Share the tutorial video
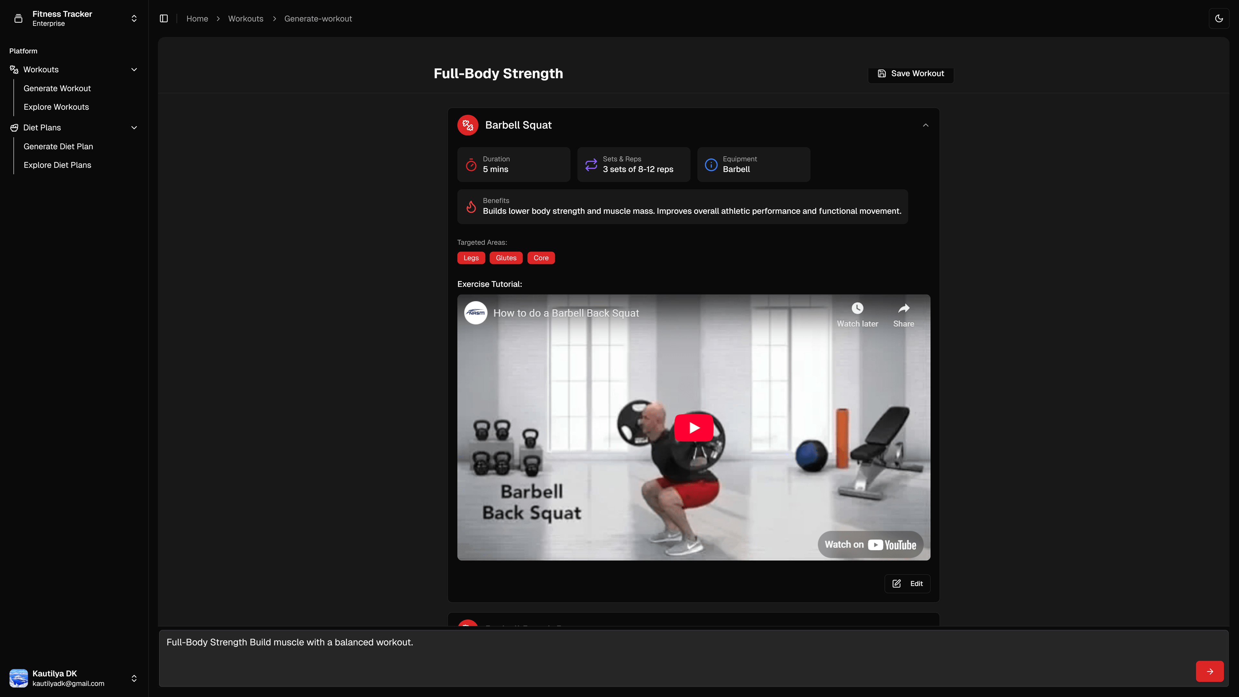 pyautogui.click(x=903, y=315)
